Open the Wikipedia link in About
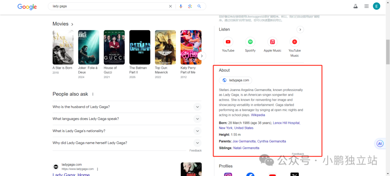This screenshot has width=390, height=176. tap(258, 115)
